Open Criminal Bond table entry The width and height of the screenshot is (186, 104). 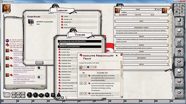click(66, 74)
